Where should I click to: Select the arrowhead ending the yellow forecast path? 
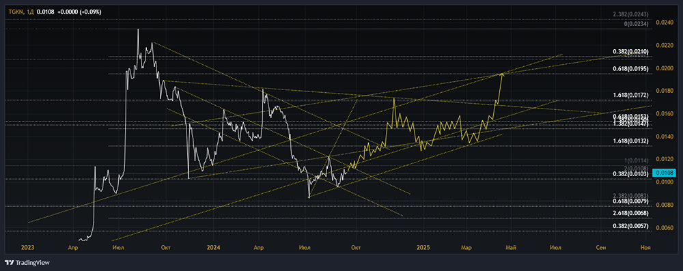503,75
